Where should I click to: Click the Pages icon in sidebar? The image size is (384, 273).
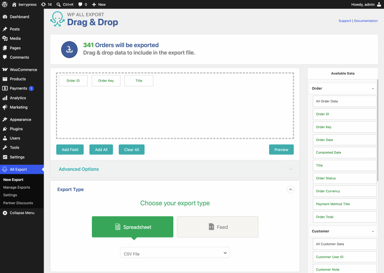(x=5, y=48)
